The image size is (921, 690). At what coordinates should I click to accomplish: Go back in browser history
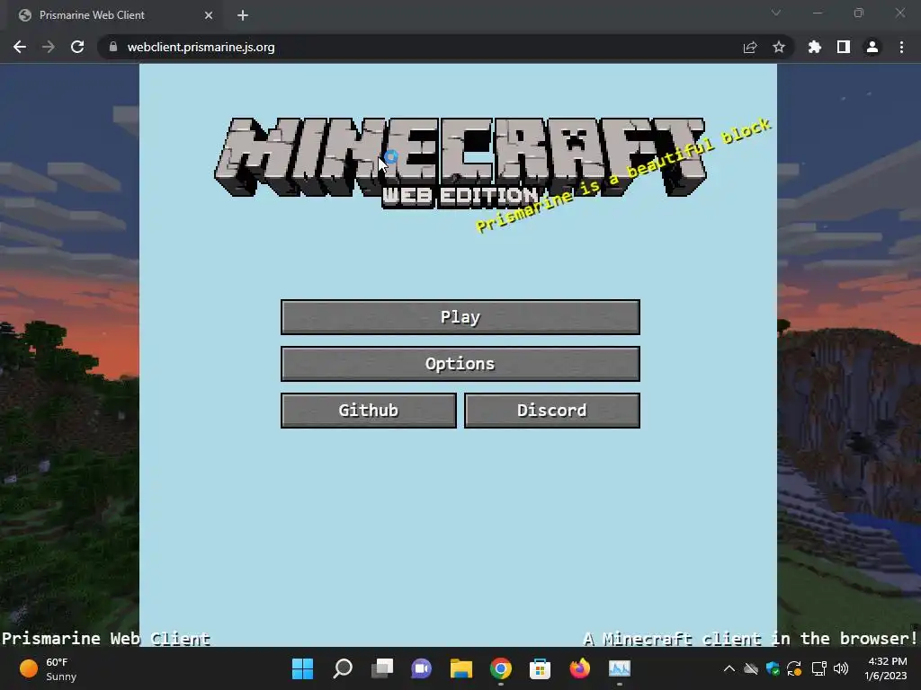(20, 47)
